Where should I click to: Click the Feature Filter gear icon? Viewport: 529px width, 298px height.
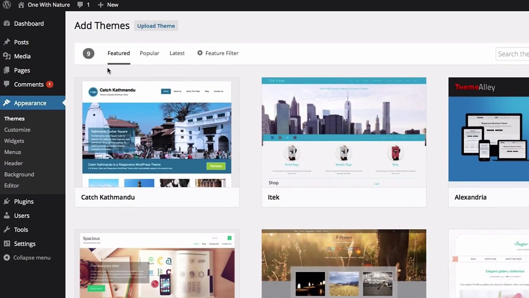click(200, 53)
